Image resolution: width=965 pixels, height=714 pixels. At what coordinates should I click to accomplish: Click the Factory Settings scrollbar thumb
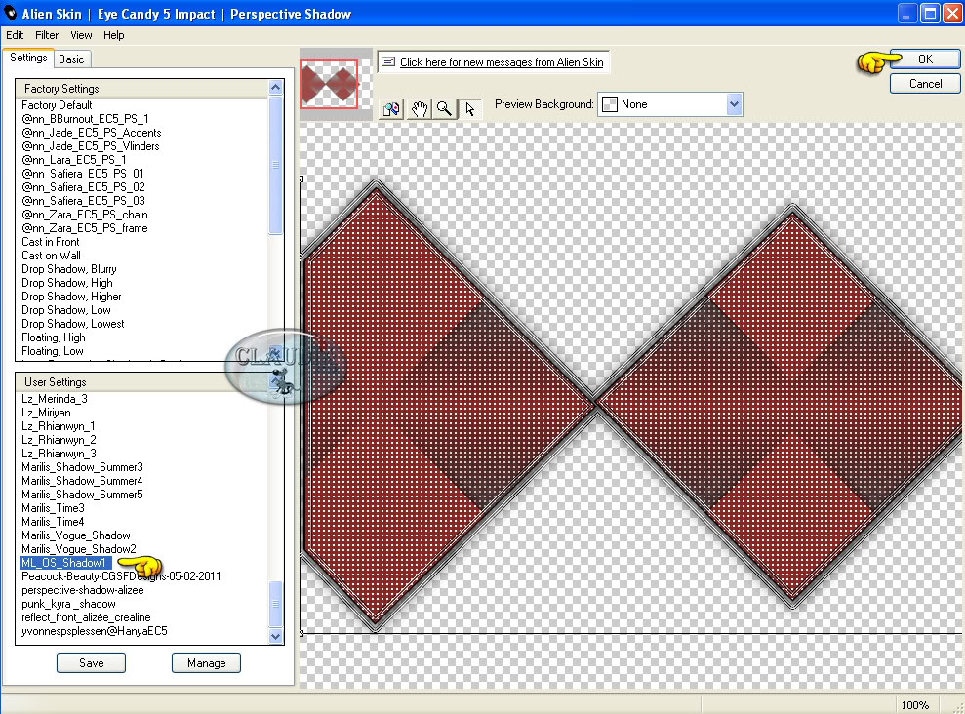pos(276,165)
